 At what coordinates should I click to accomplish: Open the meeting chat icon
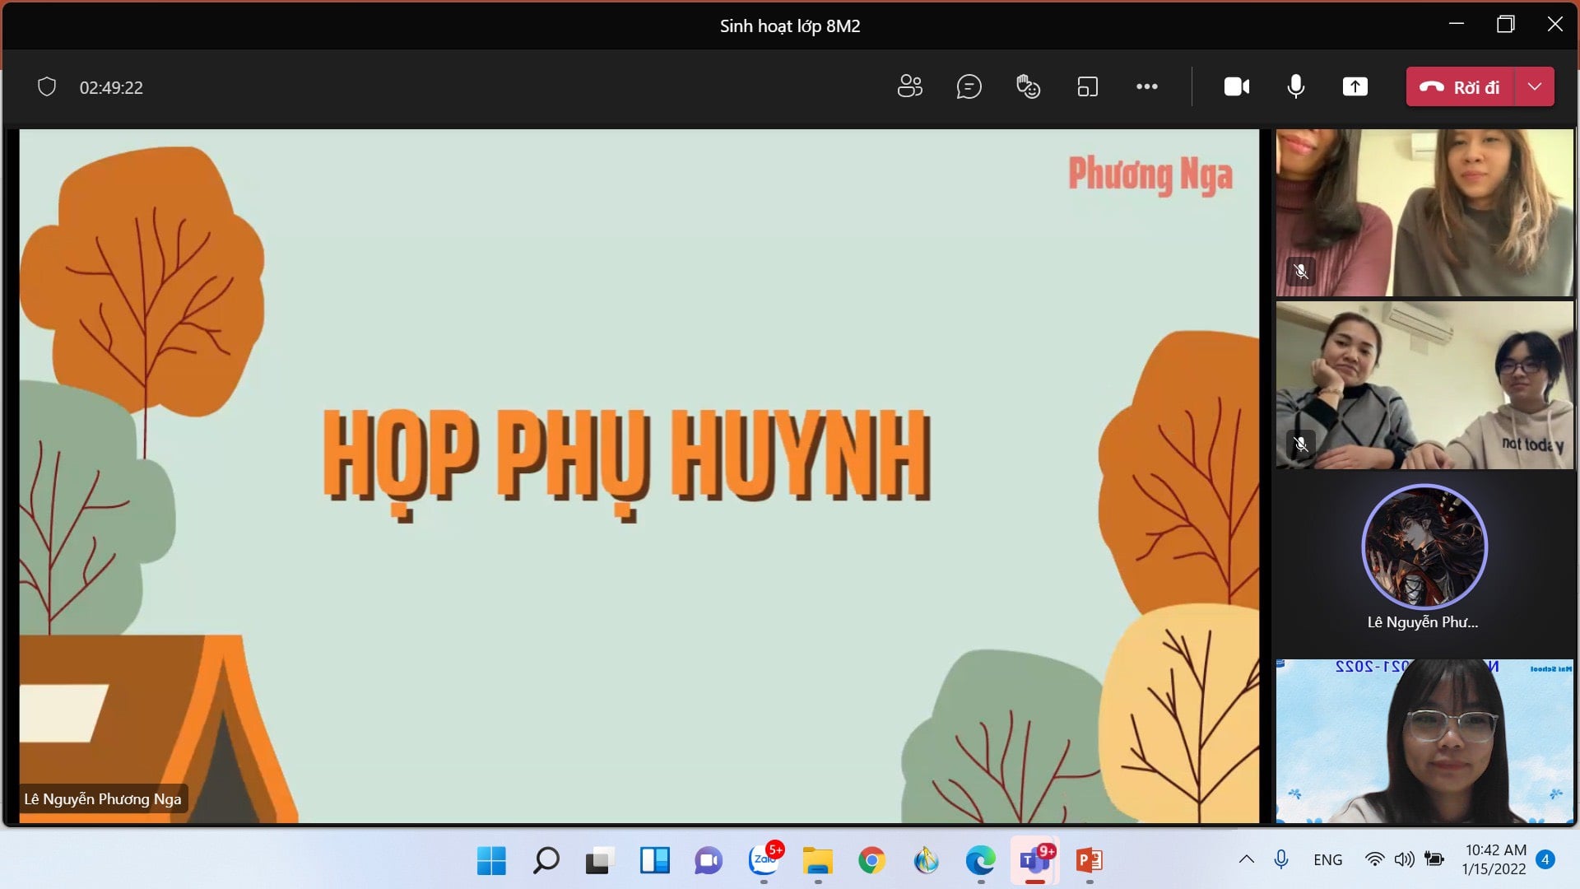[x=969, y=86]
